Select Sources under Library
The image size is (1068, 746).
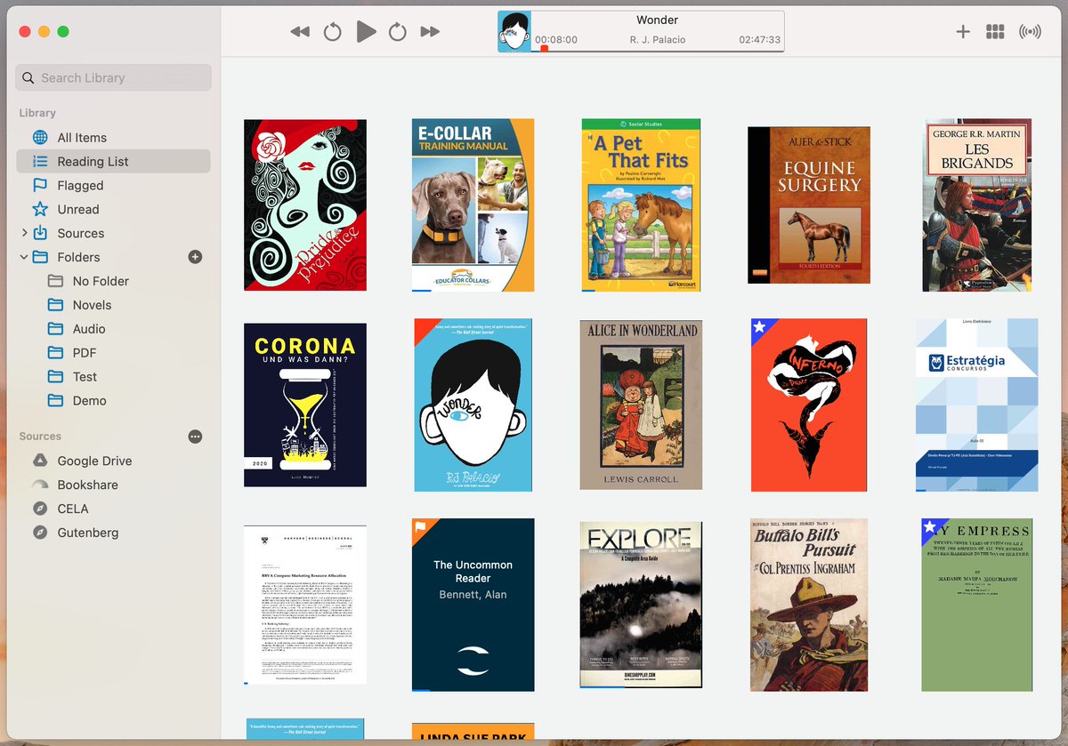click(x=113, y=233)
